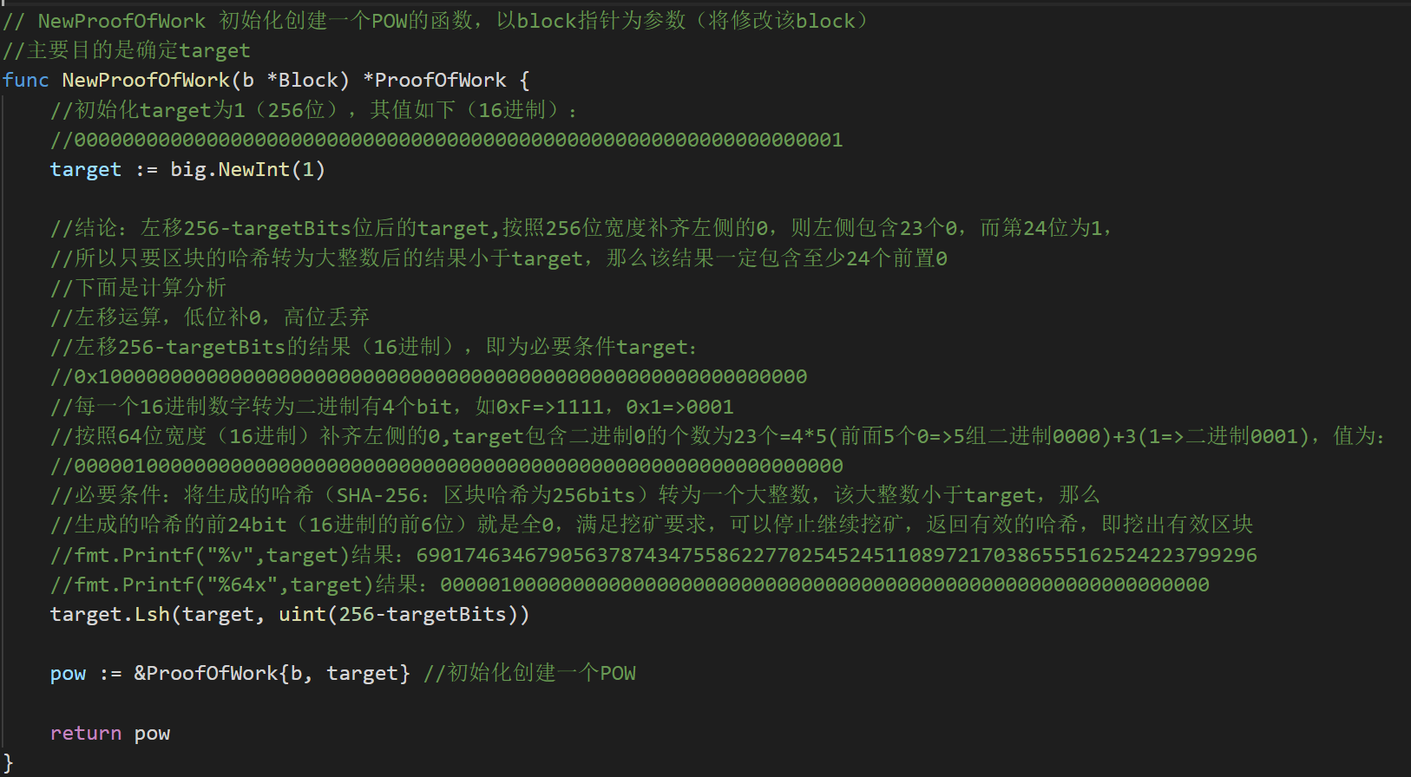Click the fmt.Printf("%v",target) comment
1411x777 pixels.
pos(653,555)
